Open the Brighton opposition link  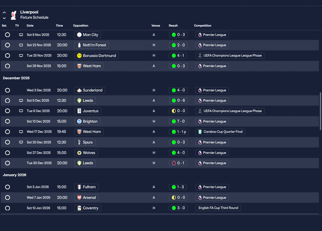point(88,121)
